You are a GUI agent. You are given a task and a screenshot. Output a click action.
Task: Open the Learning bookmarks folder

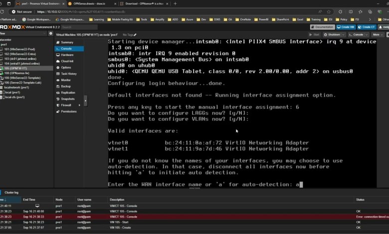[97, 19]
